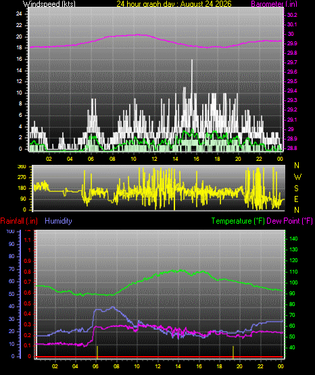Screen dimensions: 315x375
Task: Click the Windspeed (kts) axis label
Action: (49, 4)
